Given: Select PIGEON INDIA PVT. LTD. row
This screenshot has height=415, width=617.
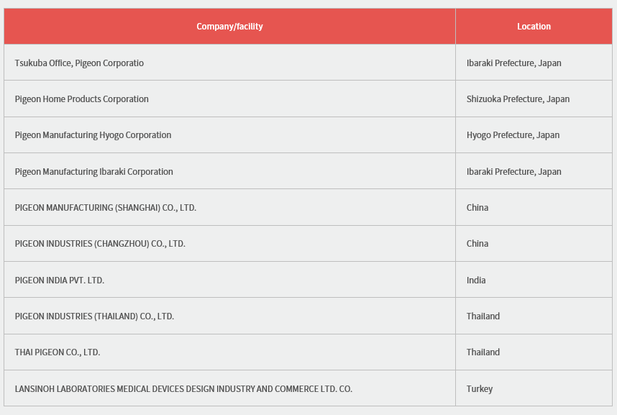Looking at the screenshot, I should click(60, 281).
